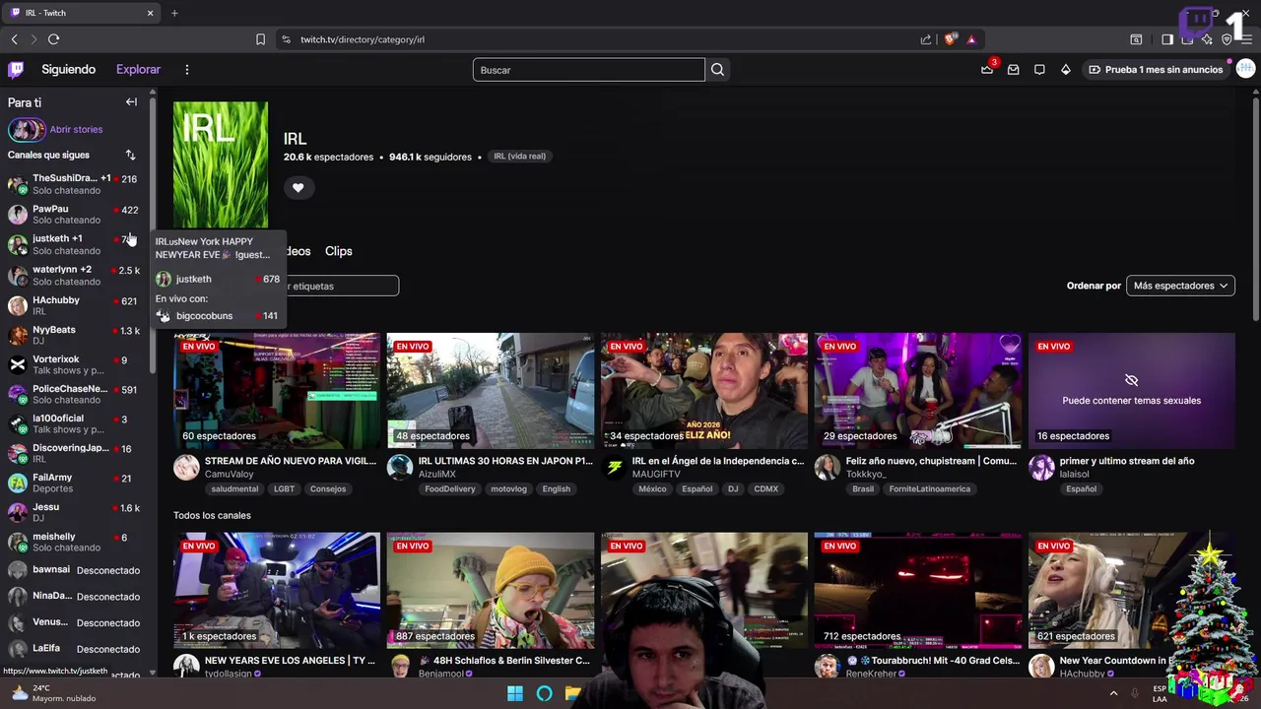
Task: Open Jessu channel in sidebar
Action: coord(77,512)
